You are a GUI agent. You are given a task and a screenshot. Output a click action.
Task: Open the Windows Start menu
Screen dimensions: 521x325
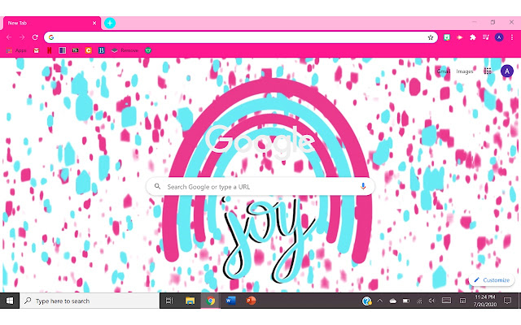coord(10,301)
